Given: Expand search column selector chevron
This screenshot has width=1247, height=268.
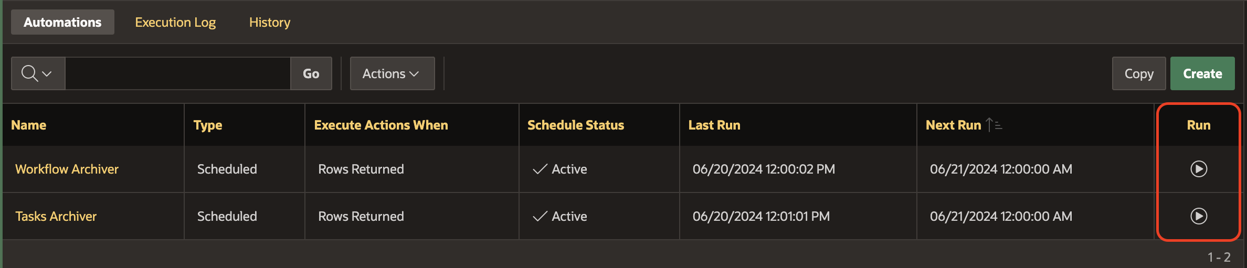Looking at the screenshot, I should pyautogui.click(x=47, y=73).
